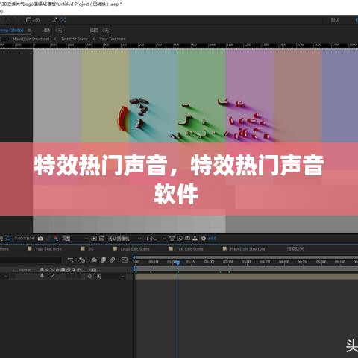Viewport: 358px width, 358px height.
Task: Toggle pixel aspect ratio correction
Action: 172,239
